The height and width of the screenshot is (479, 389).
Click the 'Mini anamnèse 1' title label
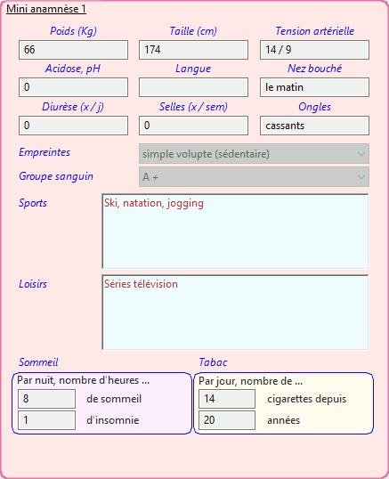46,9
